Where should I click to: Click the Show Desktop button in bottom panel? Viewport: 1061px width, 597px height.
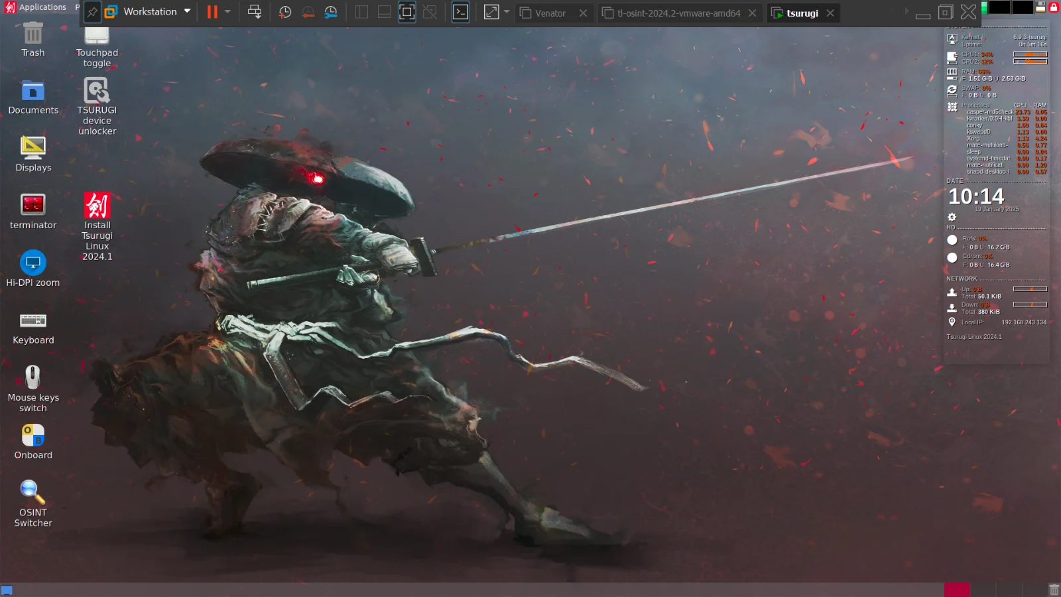pyautogui.click(x=7, y=590)
